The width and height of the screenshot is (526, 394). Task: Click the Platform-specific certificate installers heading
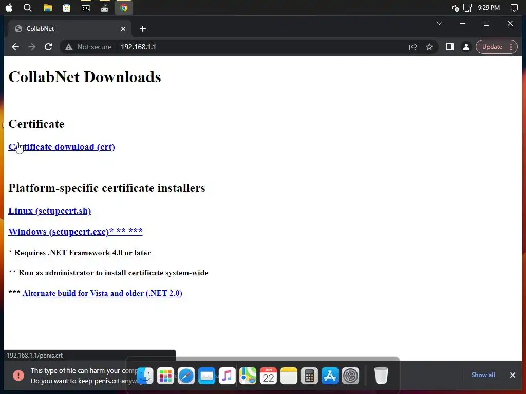[107, 188]
